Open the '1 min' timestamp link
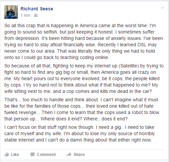 tap(25, 15)
